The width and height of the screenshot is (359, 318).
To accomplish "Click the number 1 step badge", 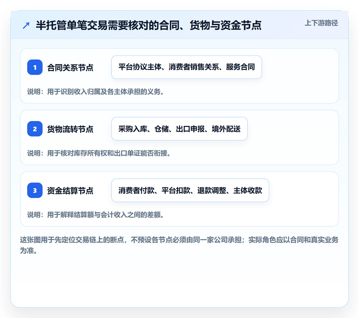I will tap(35, 67).
